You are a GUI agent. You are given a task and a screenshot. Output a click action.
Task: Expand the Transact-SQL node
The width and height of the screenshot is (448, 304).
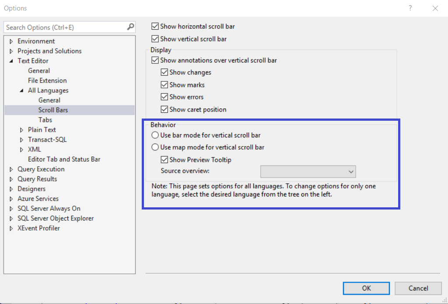[22, 140]
